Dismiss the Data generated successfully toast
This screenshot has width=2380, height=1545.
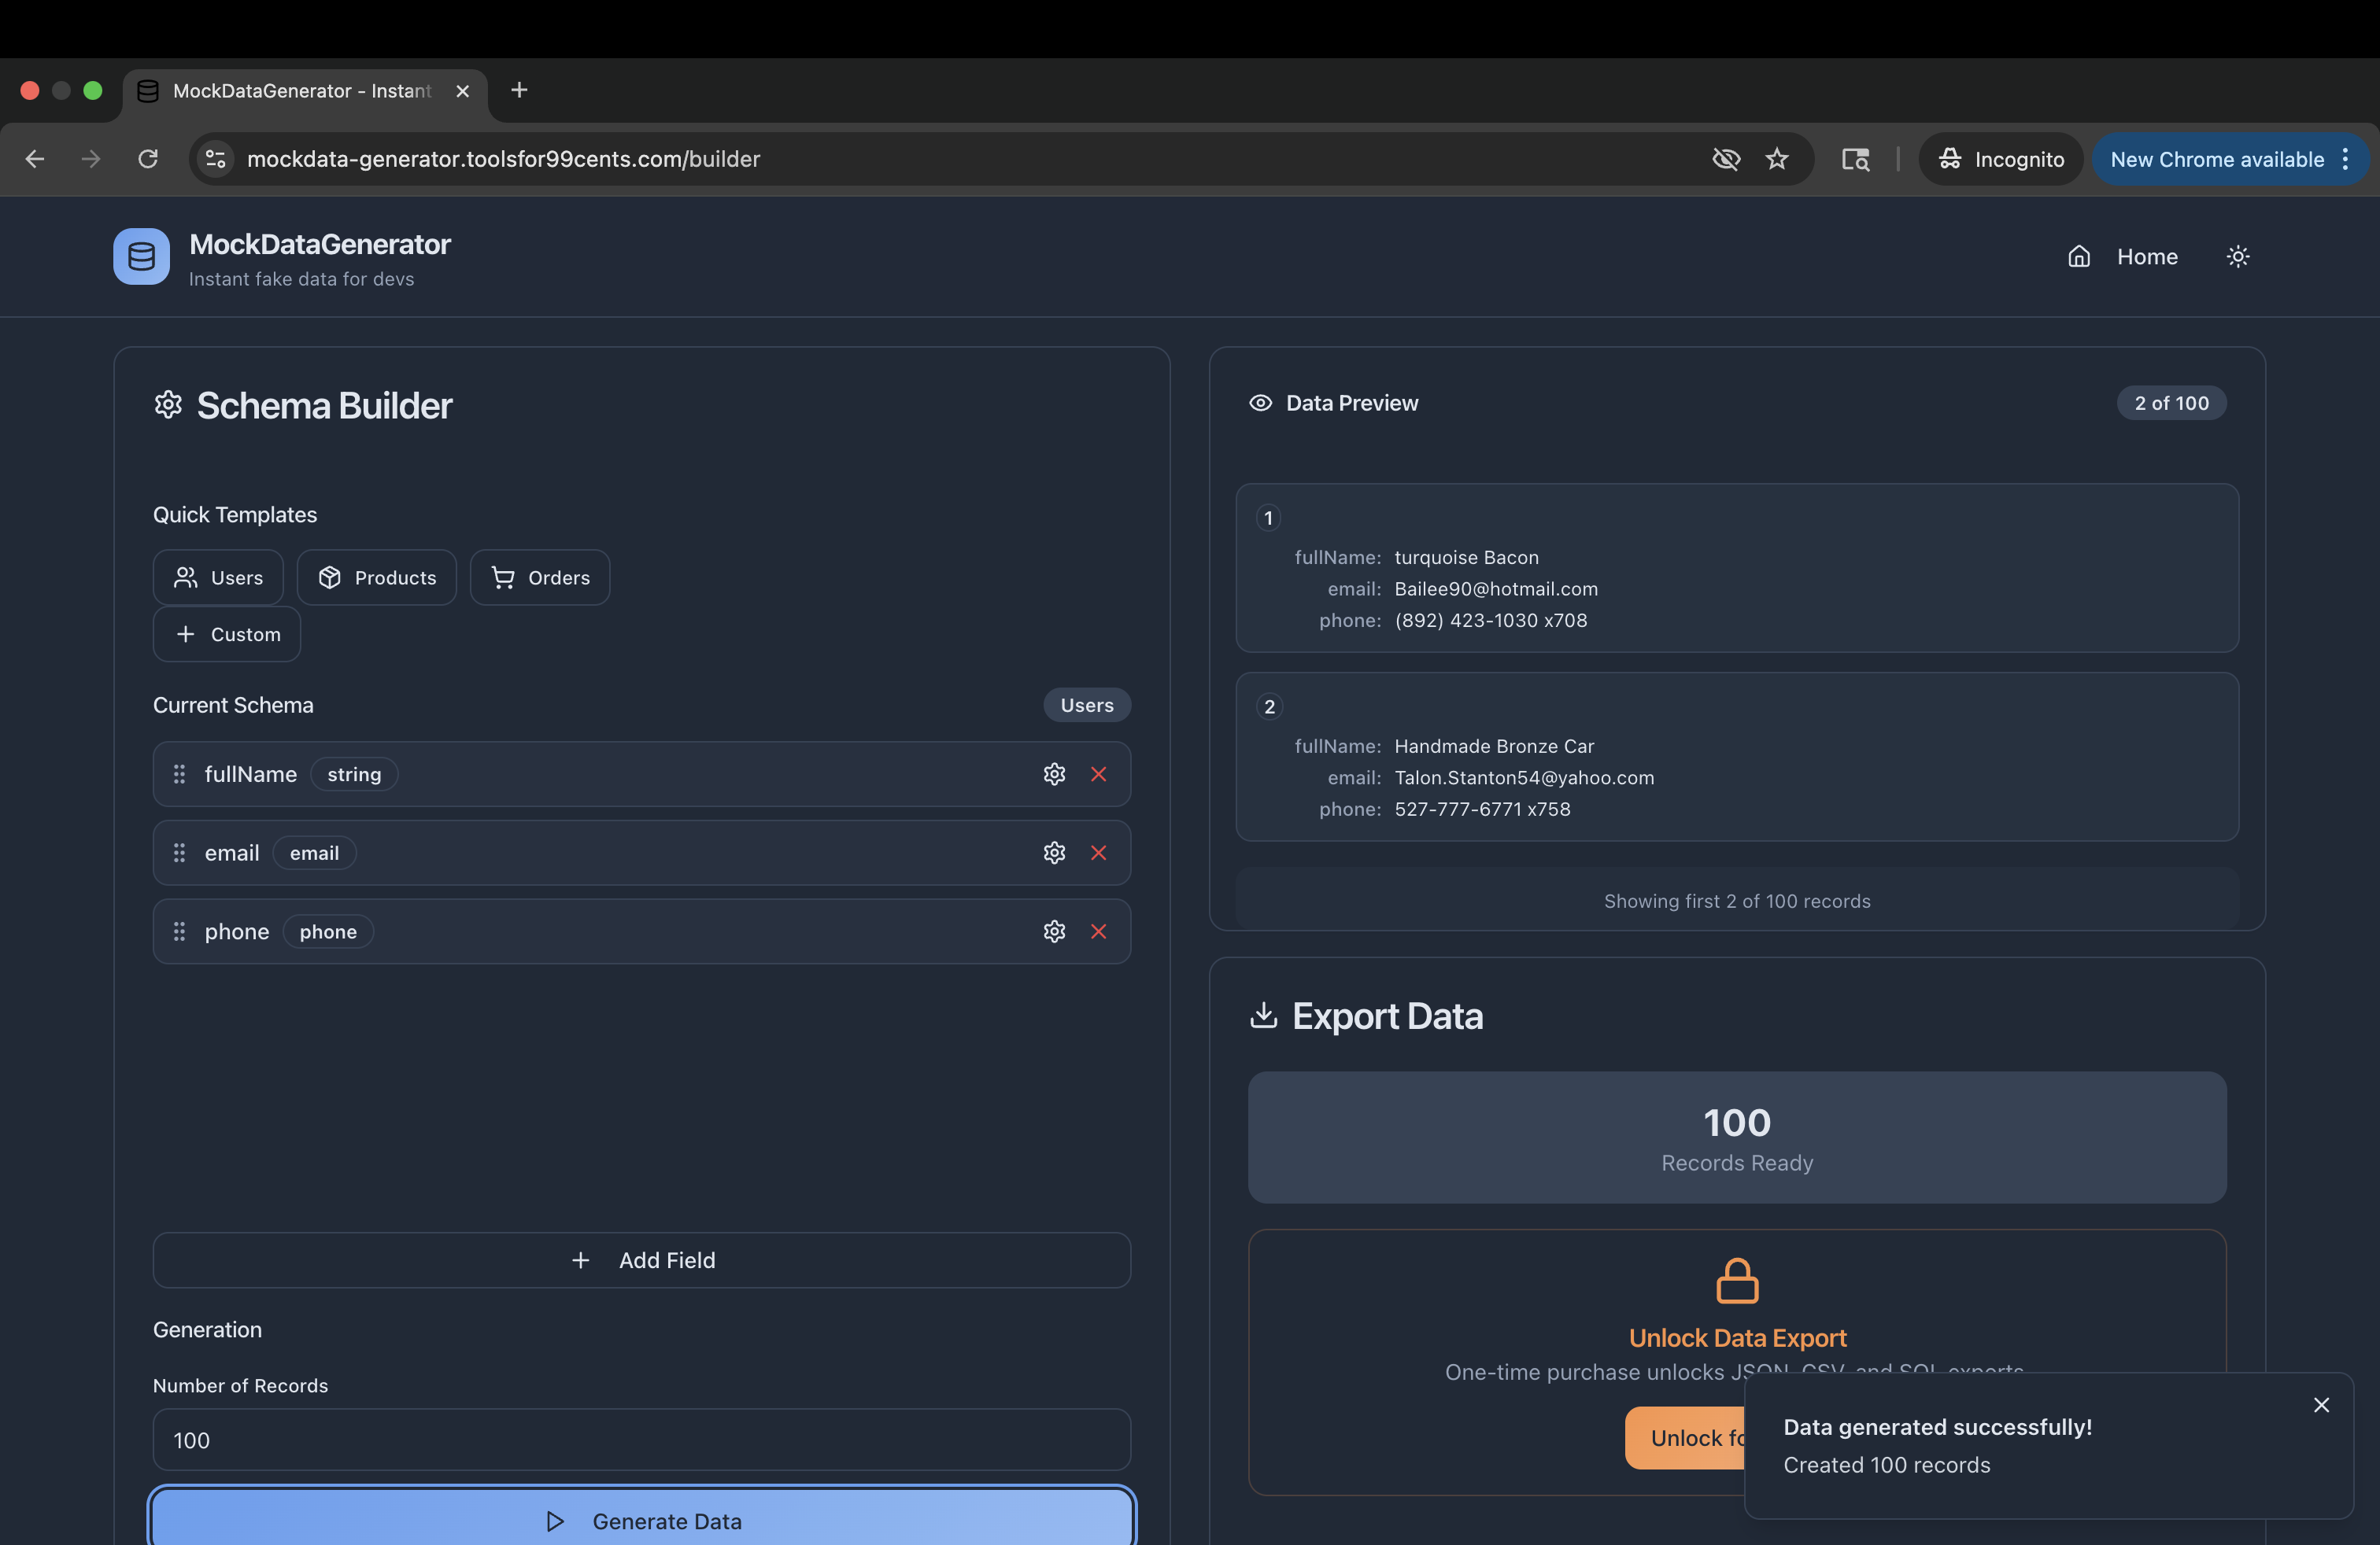(2321, 1405)
